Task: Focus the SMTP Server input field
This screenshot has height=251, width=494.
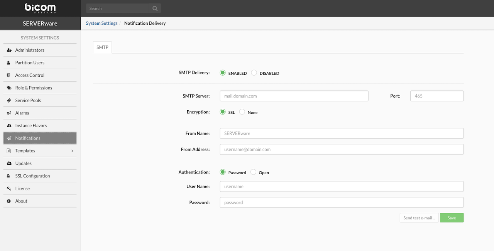Action: (x=294, y=96)
